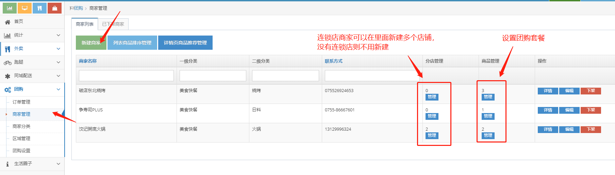Click 下架 for 破店东北烧烤
The width and height of the screenshot is (615, 175).
[x=591, y=91]
